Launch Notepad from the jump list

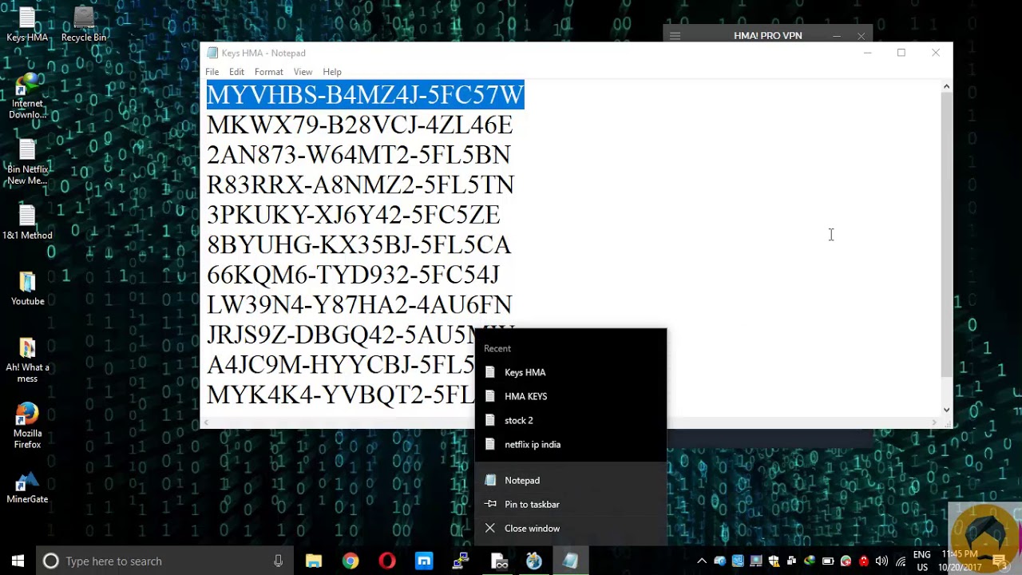pos(571,480)
